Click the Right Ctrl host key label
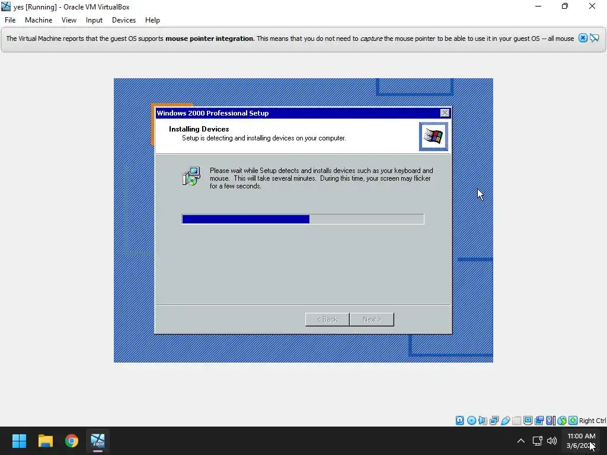 click(592, 421)
